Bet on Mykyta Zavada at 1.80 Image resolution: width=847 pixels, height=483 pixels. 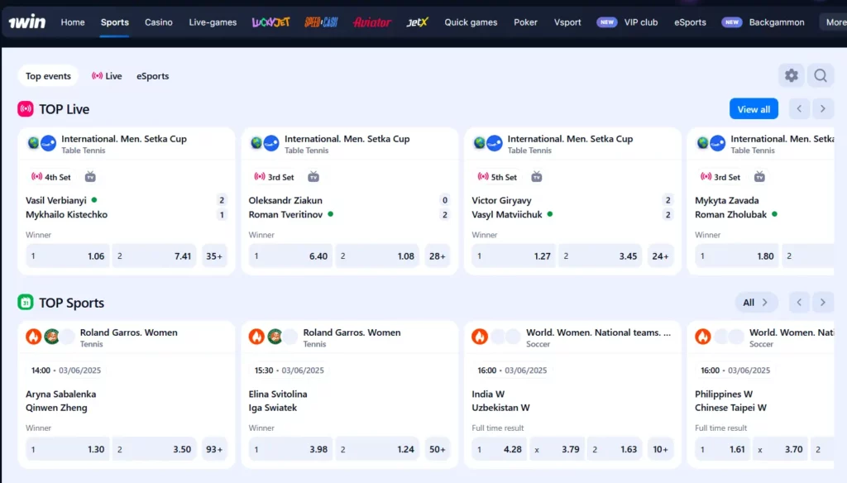(x=737, y=256)
